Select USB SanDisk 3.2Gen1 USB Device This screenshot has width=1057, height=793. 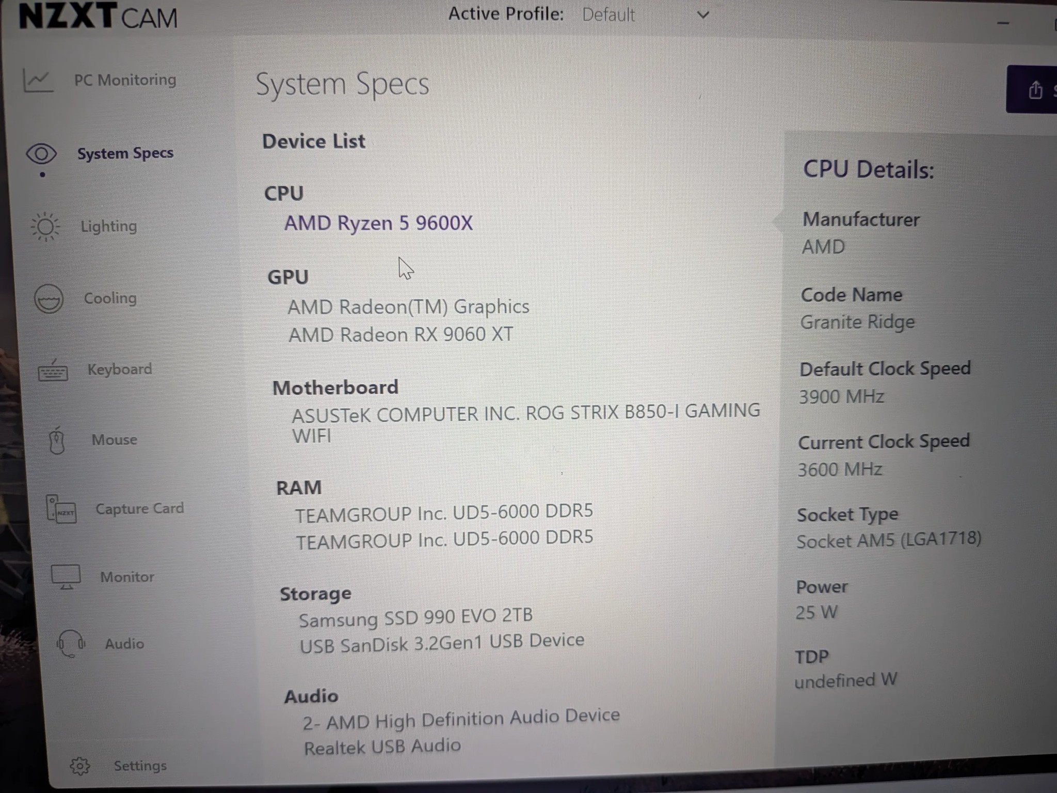[x=442, y=643]
